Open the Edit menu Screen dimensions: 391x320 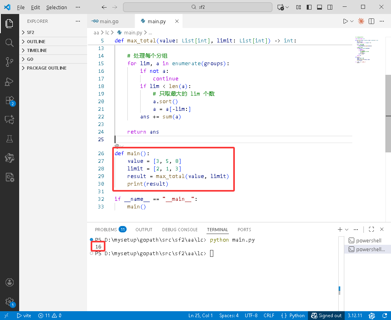pos(36,7)
